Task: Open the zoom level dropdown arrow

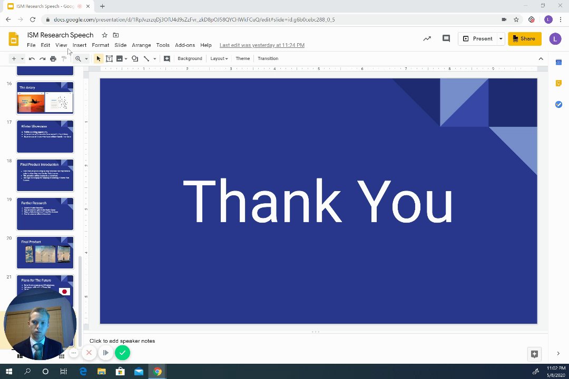Action: (86, 59)
